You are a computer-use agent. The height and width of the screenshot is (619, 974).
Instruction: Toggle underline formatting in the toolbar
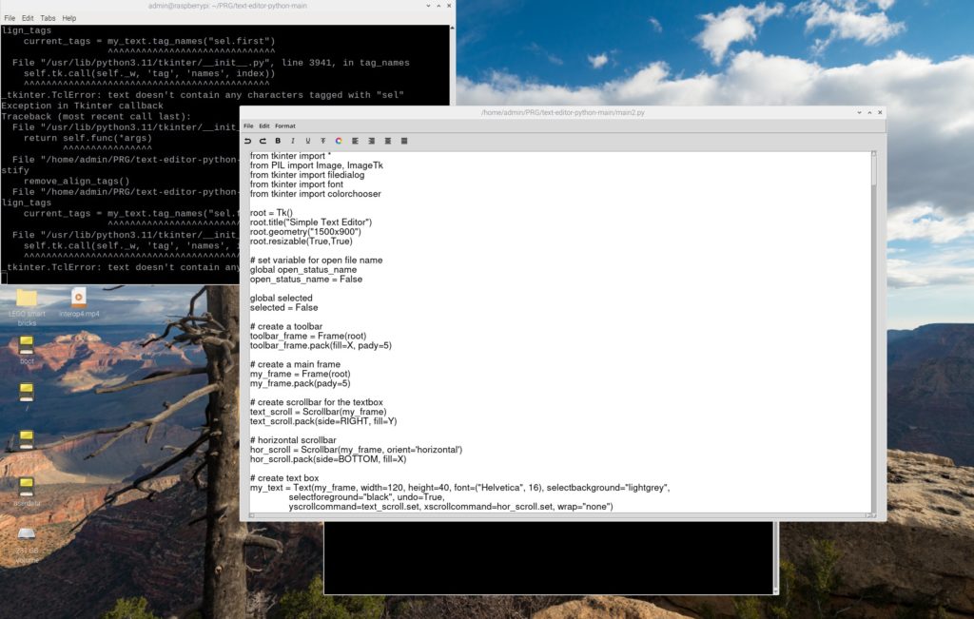coord(308,141)
